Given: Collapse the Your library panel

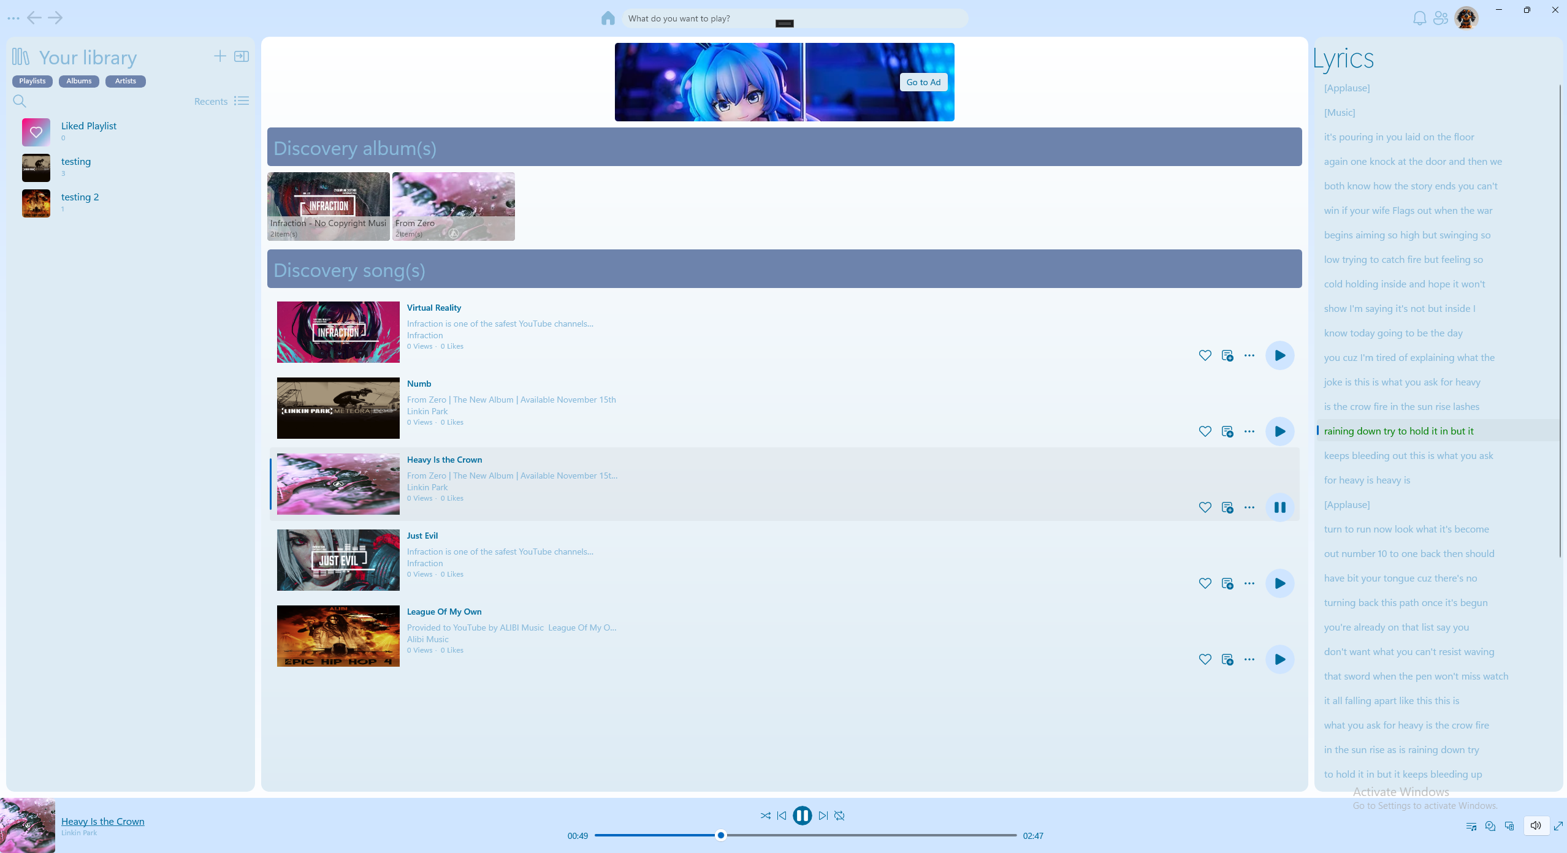Looking at the screenshot, I should pyautogui.click(x=242, y=56).
